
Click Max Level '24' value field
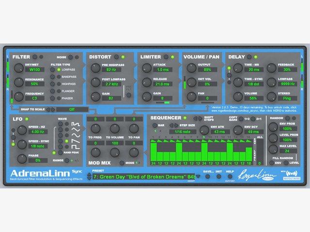pyautogui.click(x=288, y=151)
